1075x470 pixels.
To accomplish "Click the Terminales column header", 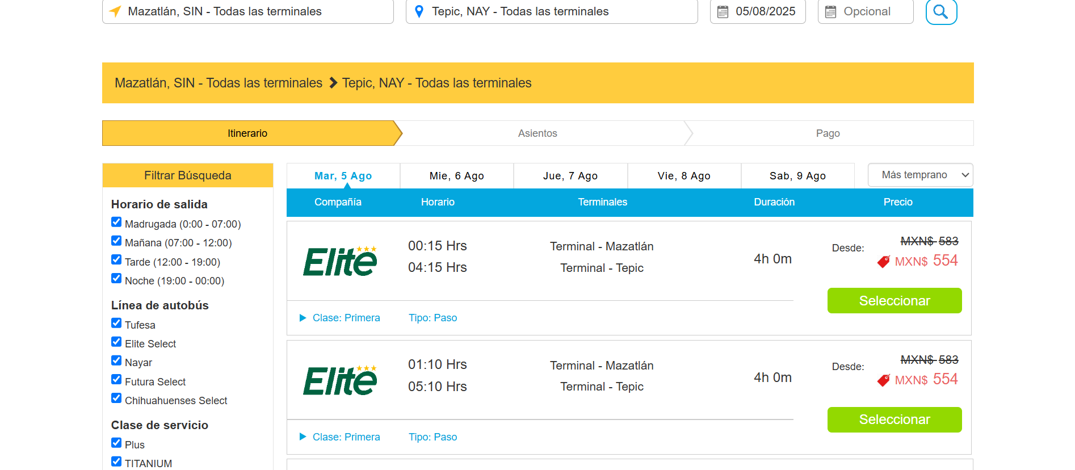I will pyautogui.click(x=603, y=202).
